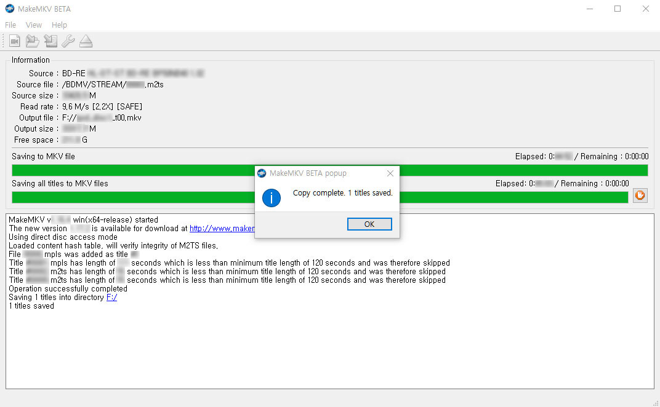The image size is (660, 407).
Task: Click the Backup disc toolbar icon
Action: 50,41
